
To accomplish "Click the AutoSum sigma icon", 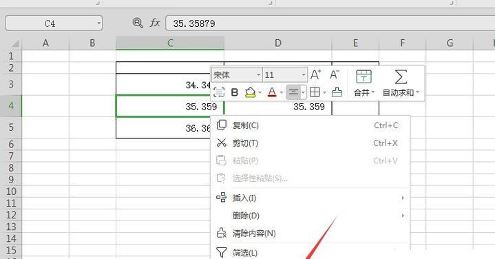I will [401, 76].
